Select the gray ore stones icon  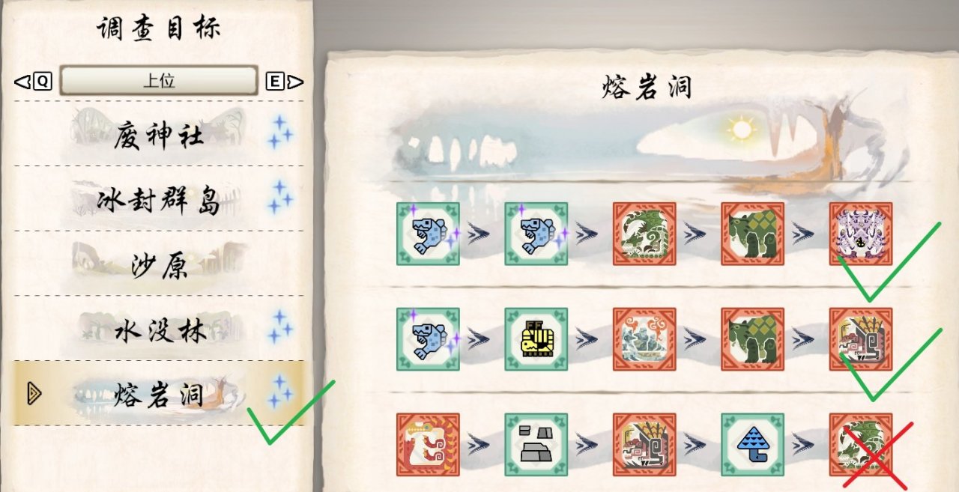pyautogui.click(x=536, y=445)
